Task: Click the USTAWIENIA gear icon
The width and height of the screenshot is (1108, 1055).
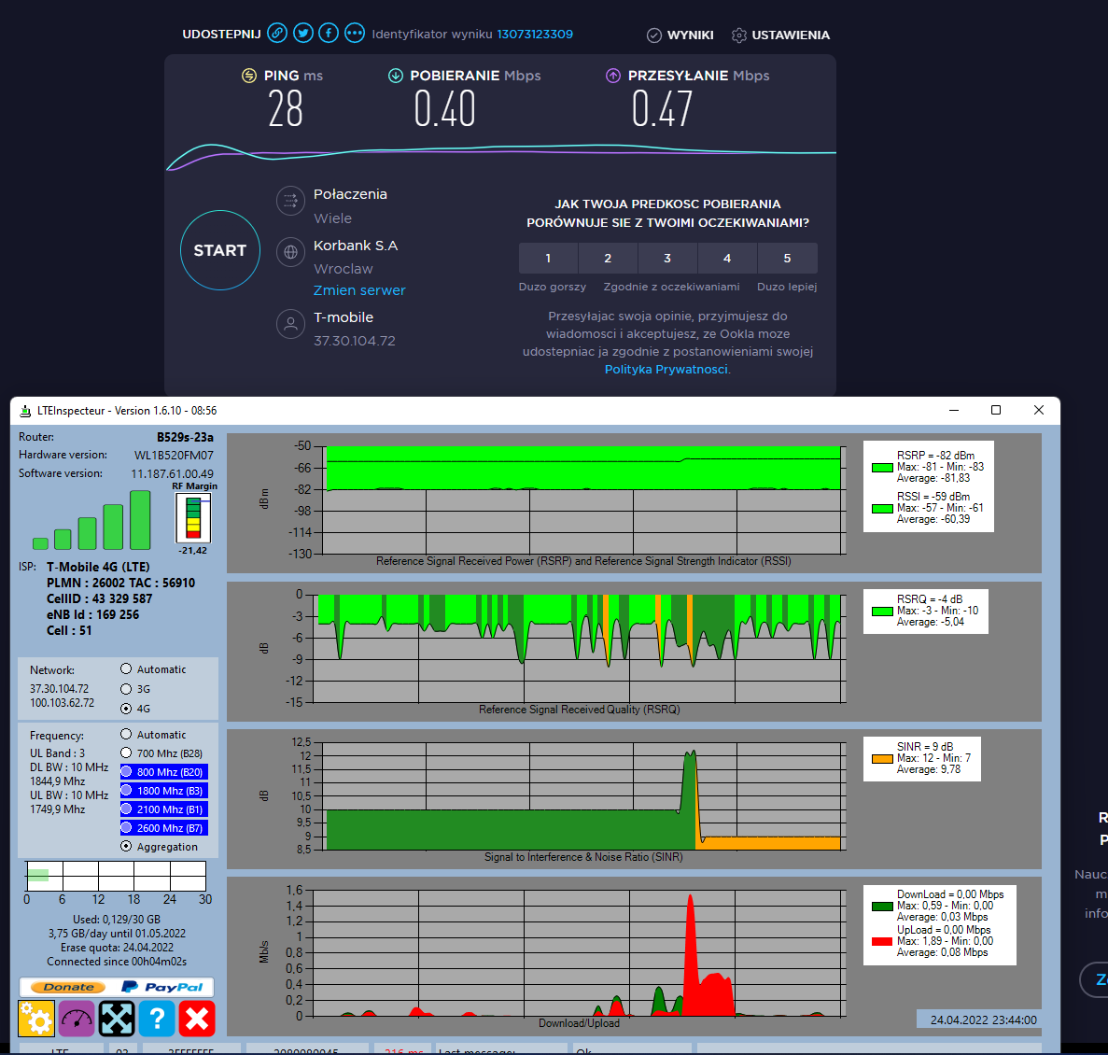Action: click(739, 35)
